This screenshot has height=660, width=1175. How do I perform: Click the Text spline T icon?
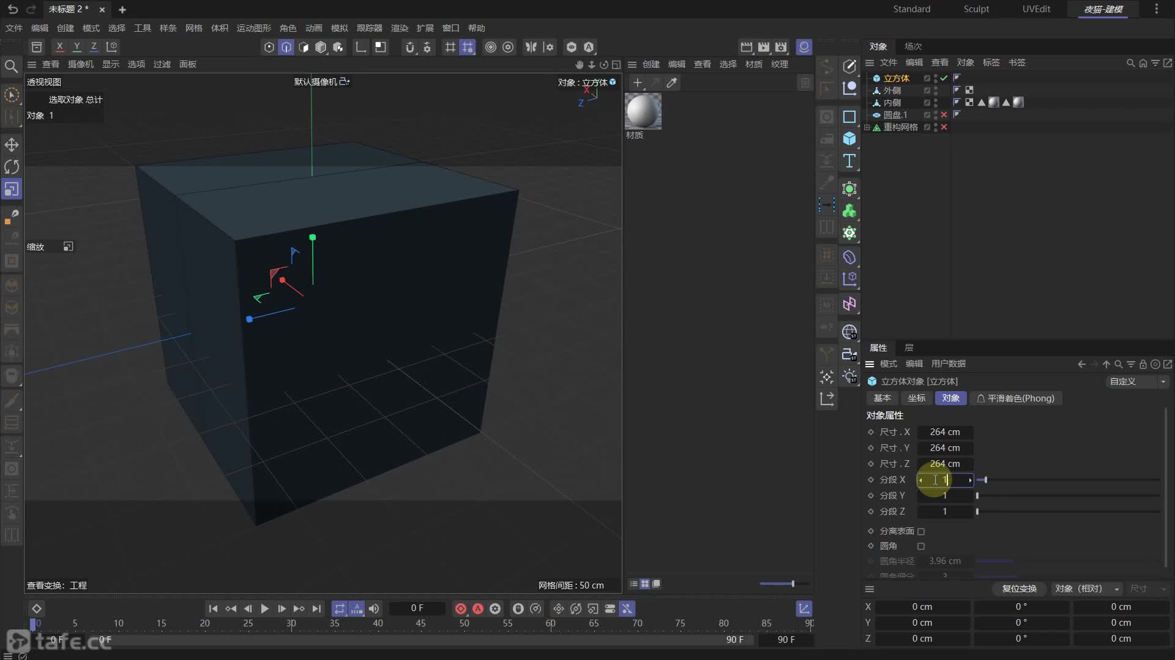click(x=849, y=161)
